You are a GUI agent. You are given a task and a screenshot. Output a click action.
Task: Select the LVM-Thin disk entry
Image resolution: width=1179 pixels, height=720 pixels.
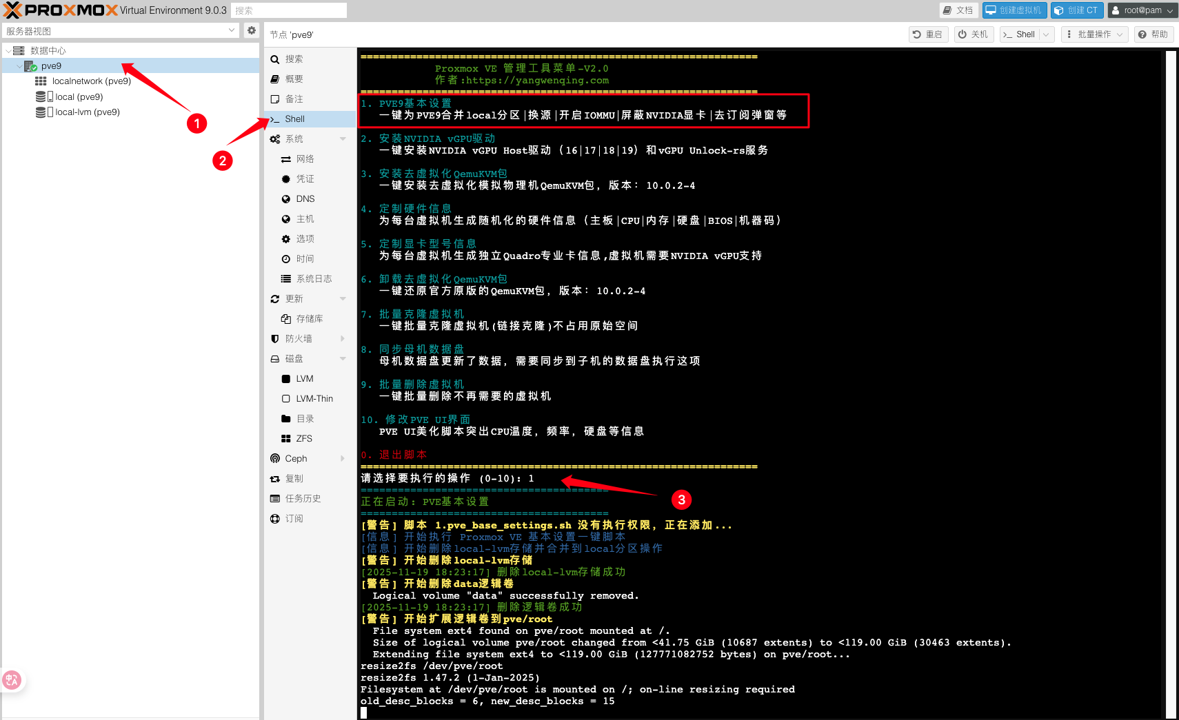coord(314,398)
